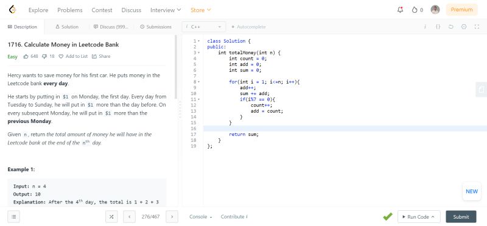Open the problem list icon
The width and height of the screenshot is (487, 226).
click(x=13, y=217)
